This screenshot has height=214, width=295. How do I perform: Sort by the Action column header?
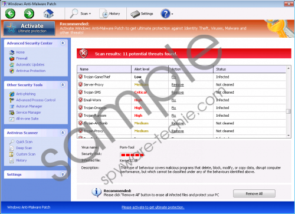(191, 69)
